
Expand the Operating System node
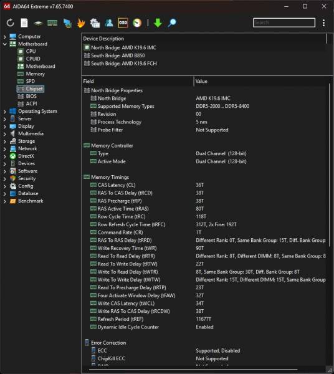click(4, 112)
